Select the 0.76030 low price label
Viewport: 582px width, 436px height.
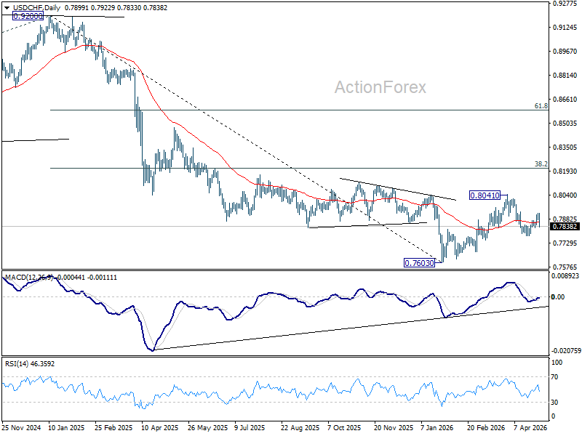[419, 263]
